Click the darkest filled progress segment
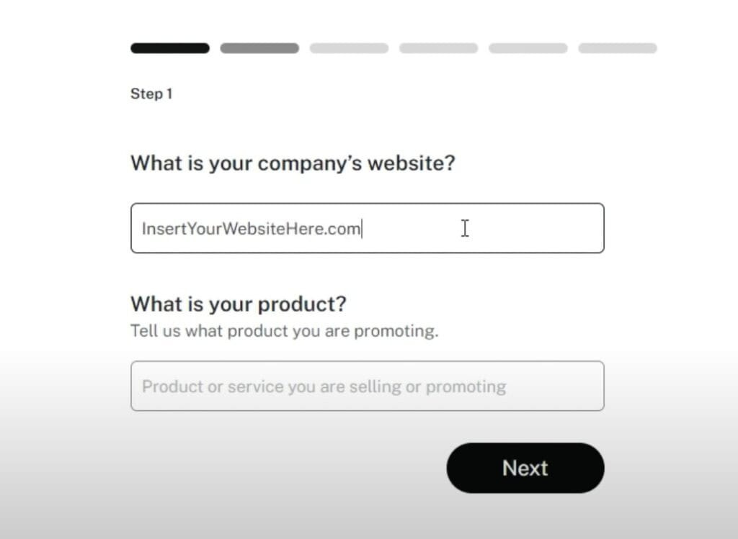 pyautogui.click(x=169, y=47)
